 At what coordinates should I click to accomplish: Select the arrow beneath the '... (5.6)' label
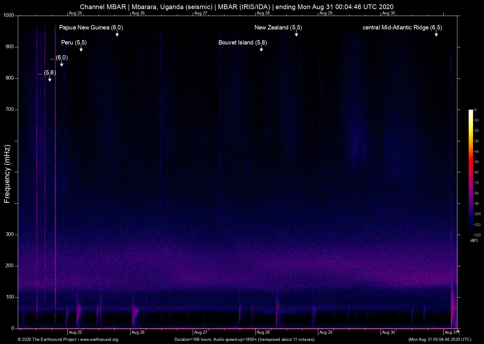point(50,79)
